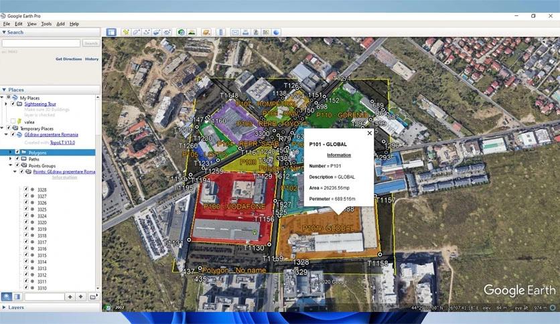The width and height of the screenshot is (560, 324).
Task: Open the Edit menu
Action: coord(19,24)
